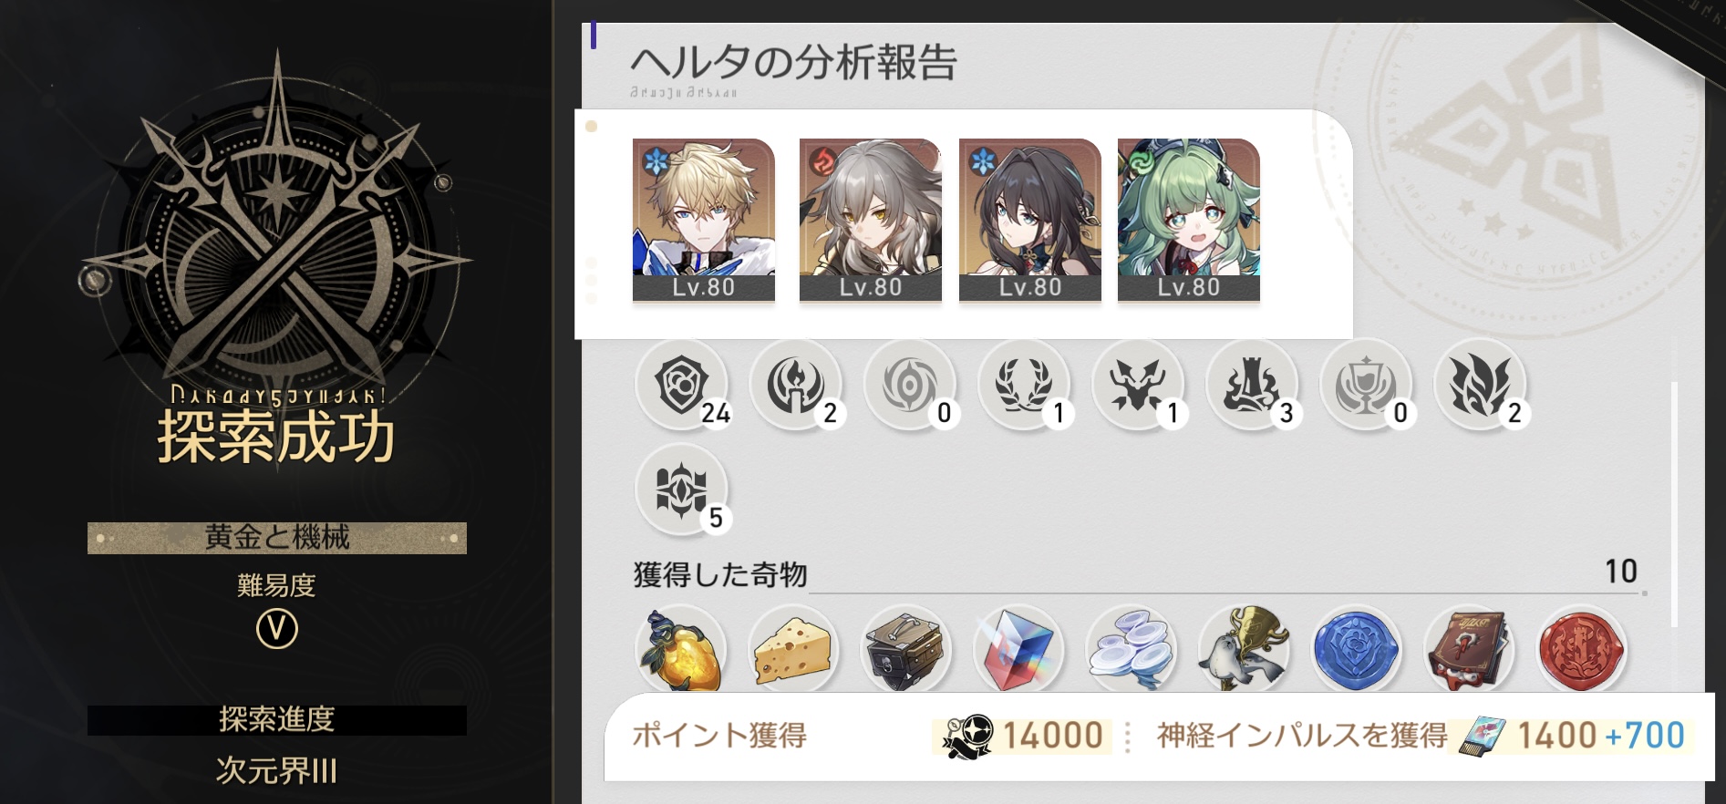Select the Propagation path icon showing 2
This screenshot has width=1726, height=804.
[x=1480, y=385]
